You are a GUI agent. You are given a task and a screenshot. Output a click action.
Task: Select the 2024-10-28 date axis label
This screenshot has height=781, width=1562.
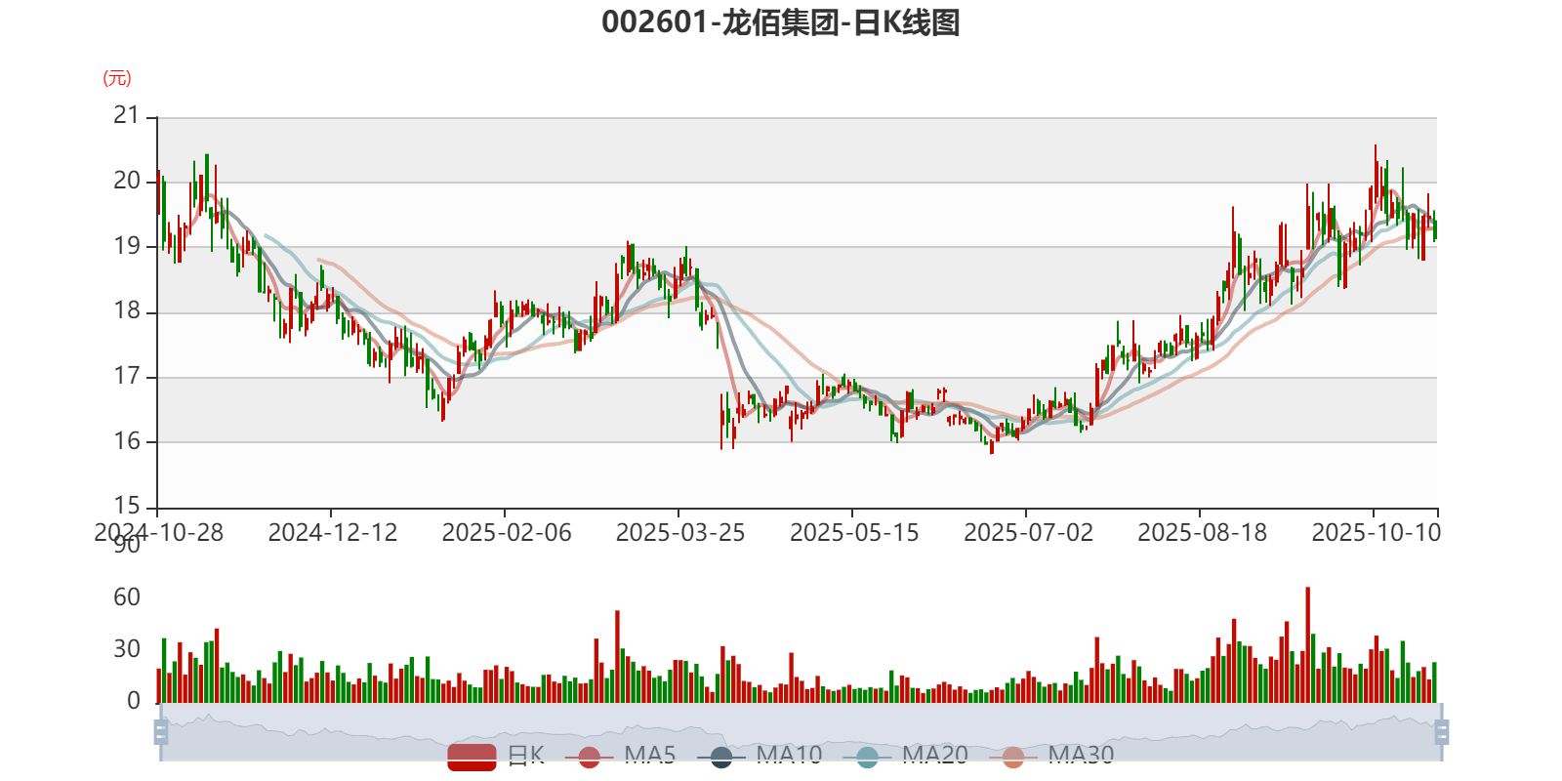click(x=158, y=533)
